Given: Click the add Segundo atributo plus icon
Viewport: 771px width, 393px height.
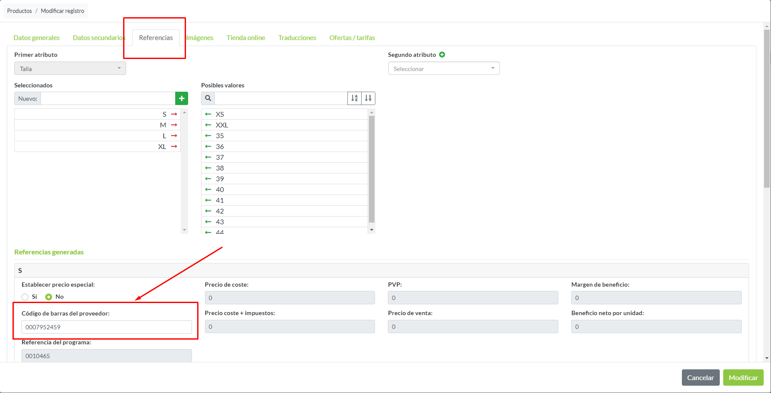Looking at the screenshot, I should point(442,55).
